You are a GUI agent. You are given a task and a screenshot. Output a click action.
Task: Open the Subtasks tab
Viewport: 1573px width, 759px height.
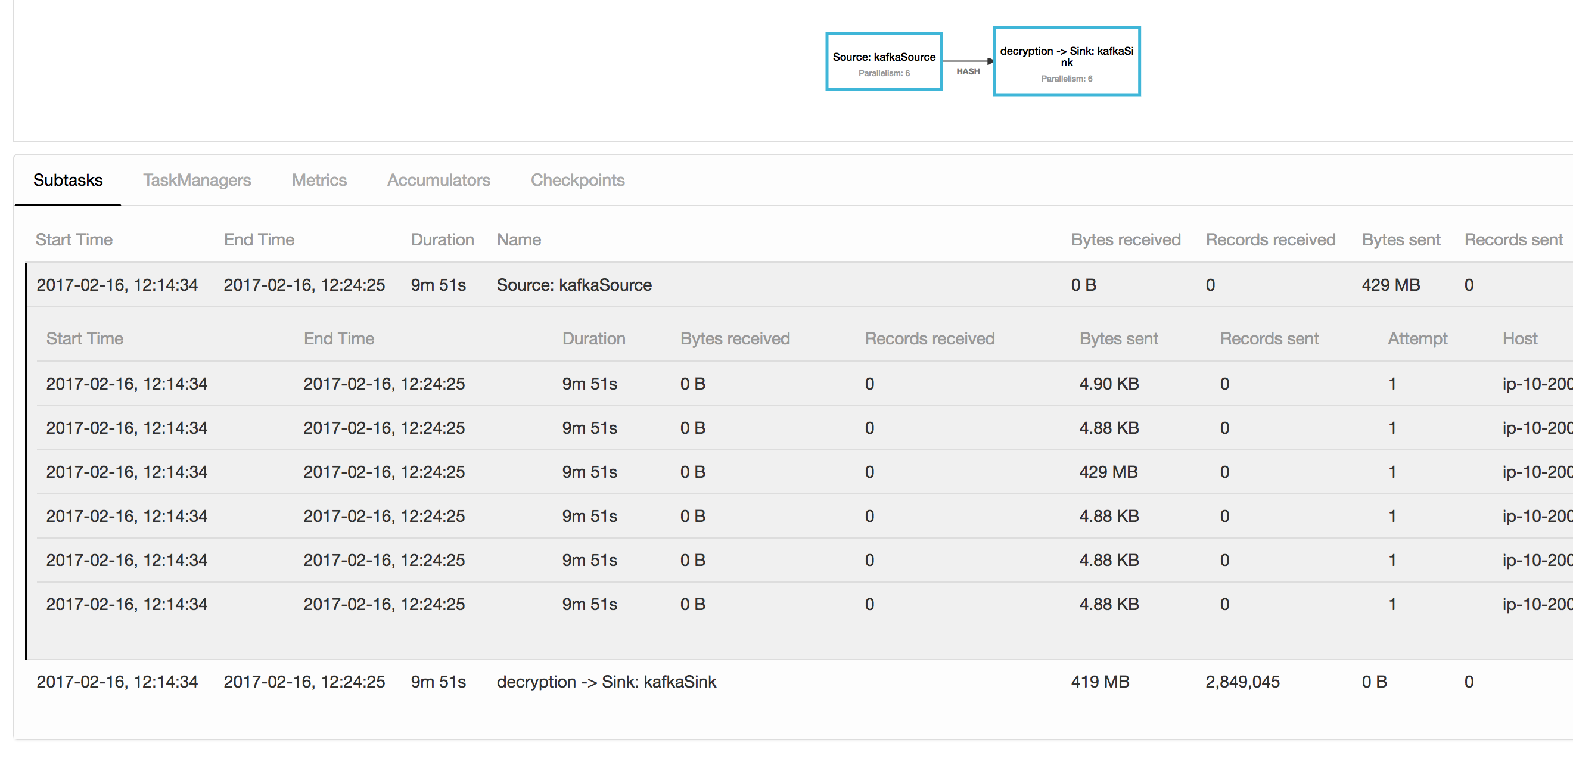click(x=68, y=180)
